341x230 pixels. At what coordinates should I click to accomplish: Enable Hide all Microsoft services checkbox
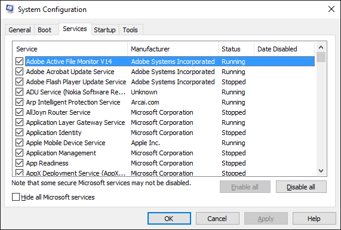click(x=16, y=197)
